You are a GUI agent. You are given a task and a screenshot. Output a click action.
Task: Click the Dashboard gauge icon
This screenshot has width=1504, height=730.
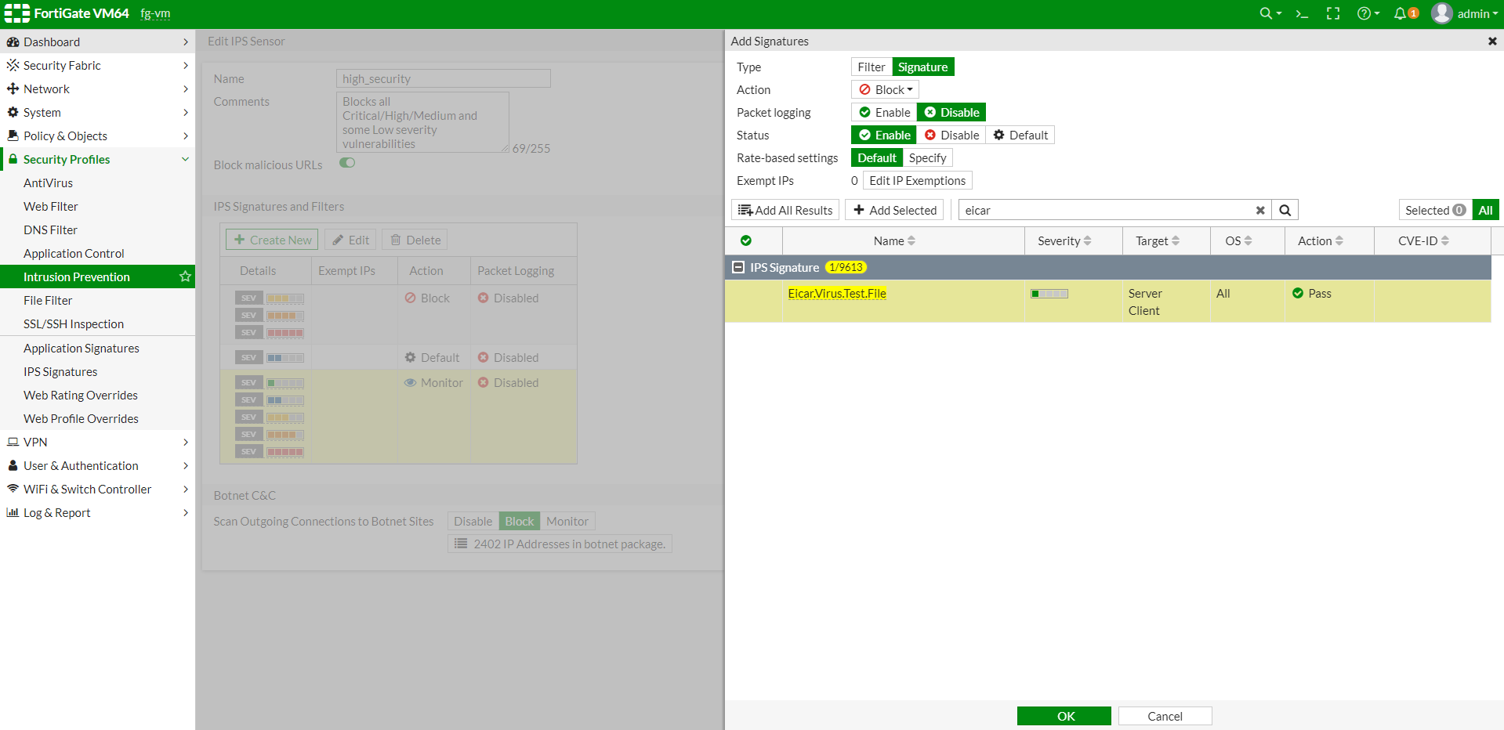tap(13, 42)
